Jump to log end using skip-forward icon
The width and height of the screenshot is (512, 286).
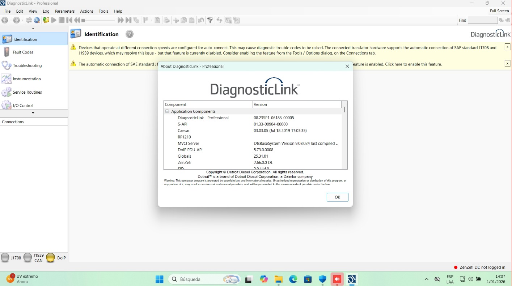(x=128, y=20)
